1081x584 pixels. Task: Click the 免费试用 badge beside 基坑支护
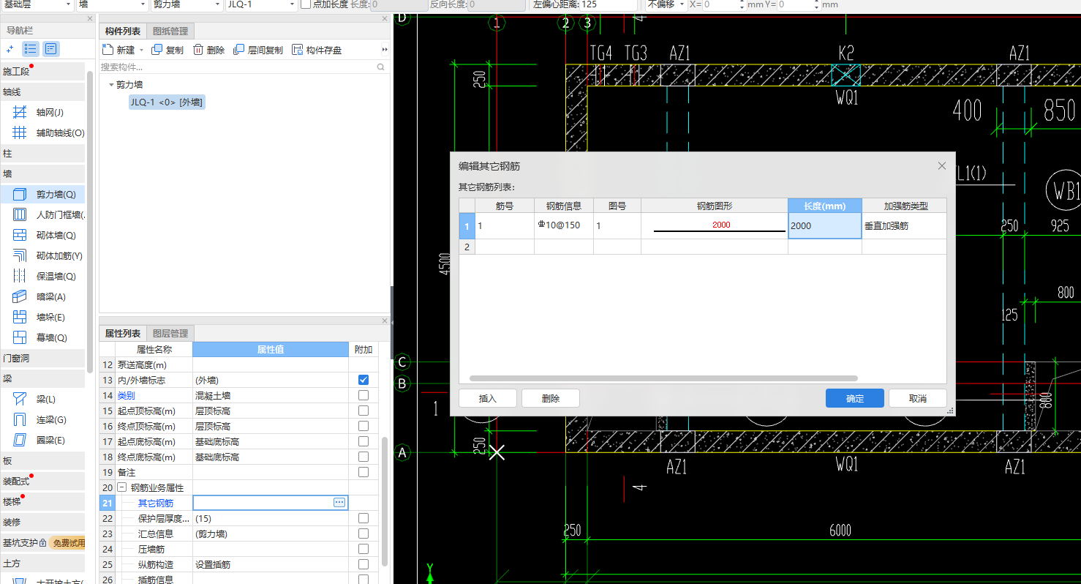click(67, 543)
